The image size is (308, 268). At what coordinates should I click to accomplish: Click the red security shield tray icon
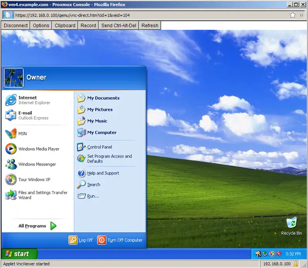coord(279,254)
